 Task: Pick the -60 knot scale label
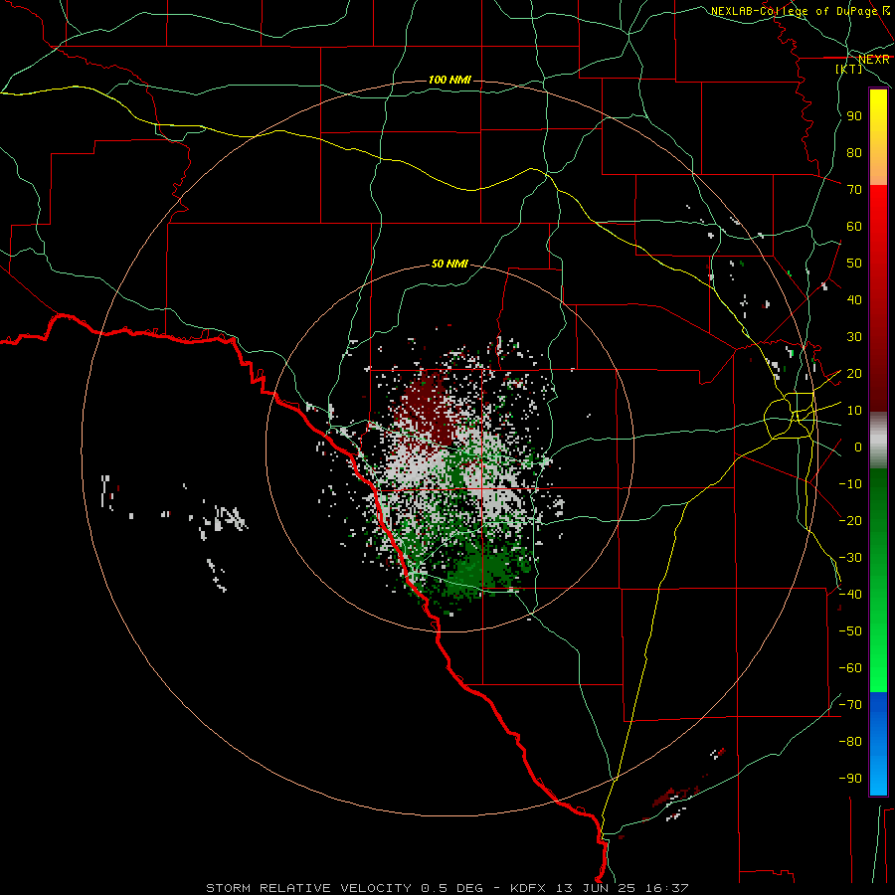[850, 668]
